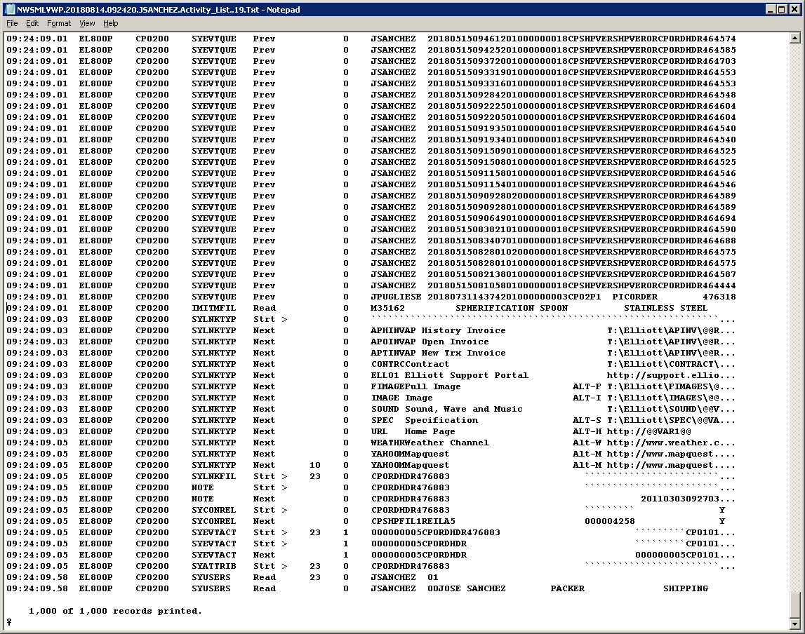The image size is (805, 634).
Task: Open the Format menu
Action: click(59, 23)
